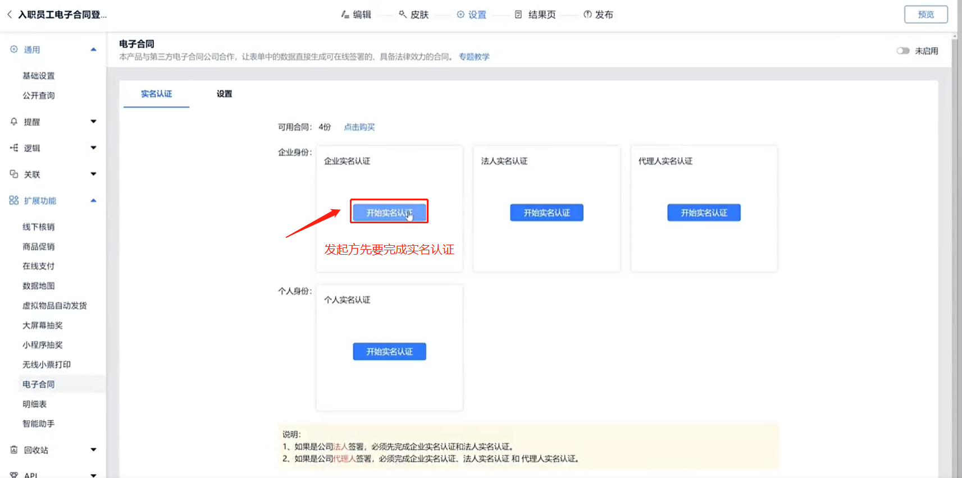The height and width of the screenshot is (478, 962).
Task: Collapse the 扩展功能 section arrow
Action: pos(93,200)
